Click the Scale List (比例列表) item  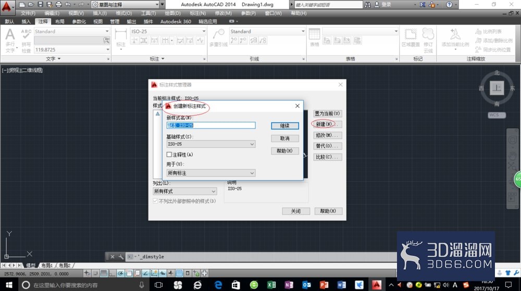(488, 32)
